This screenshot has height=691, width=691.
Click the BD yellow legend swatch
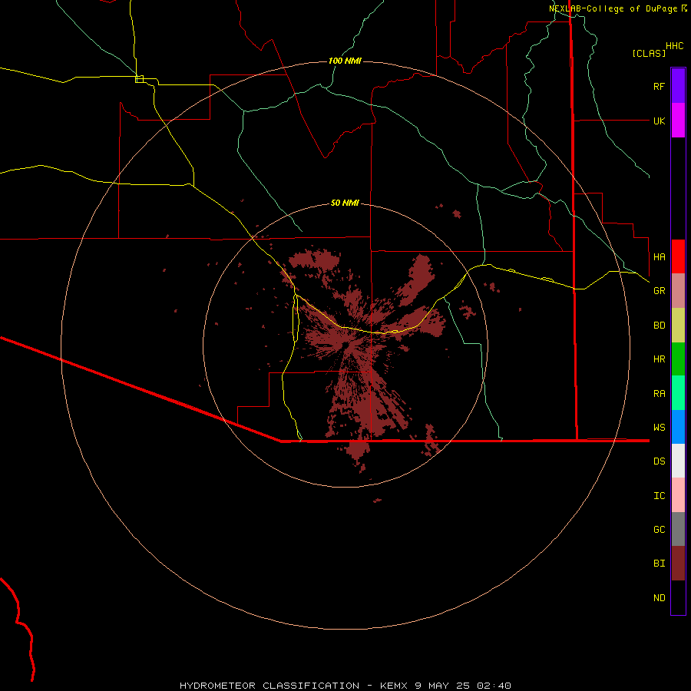[678, 326]
